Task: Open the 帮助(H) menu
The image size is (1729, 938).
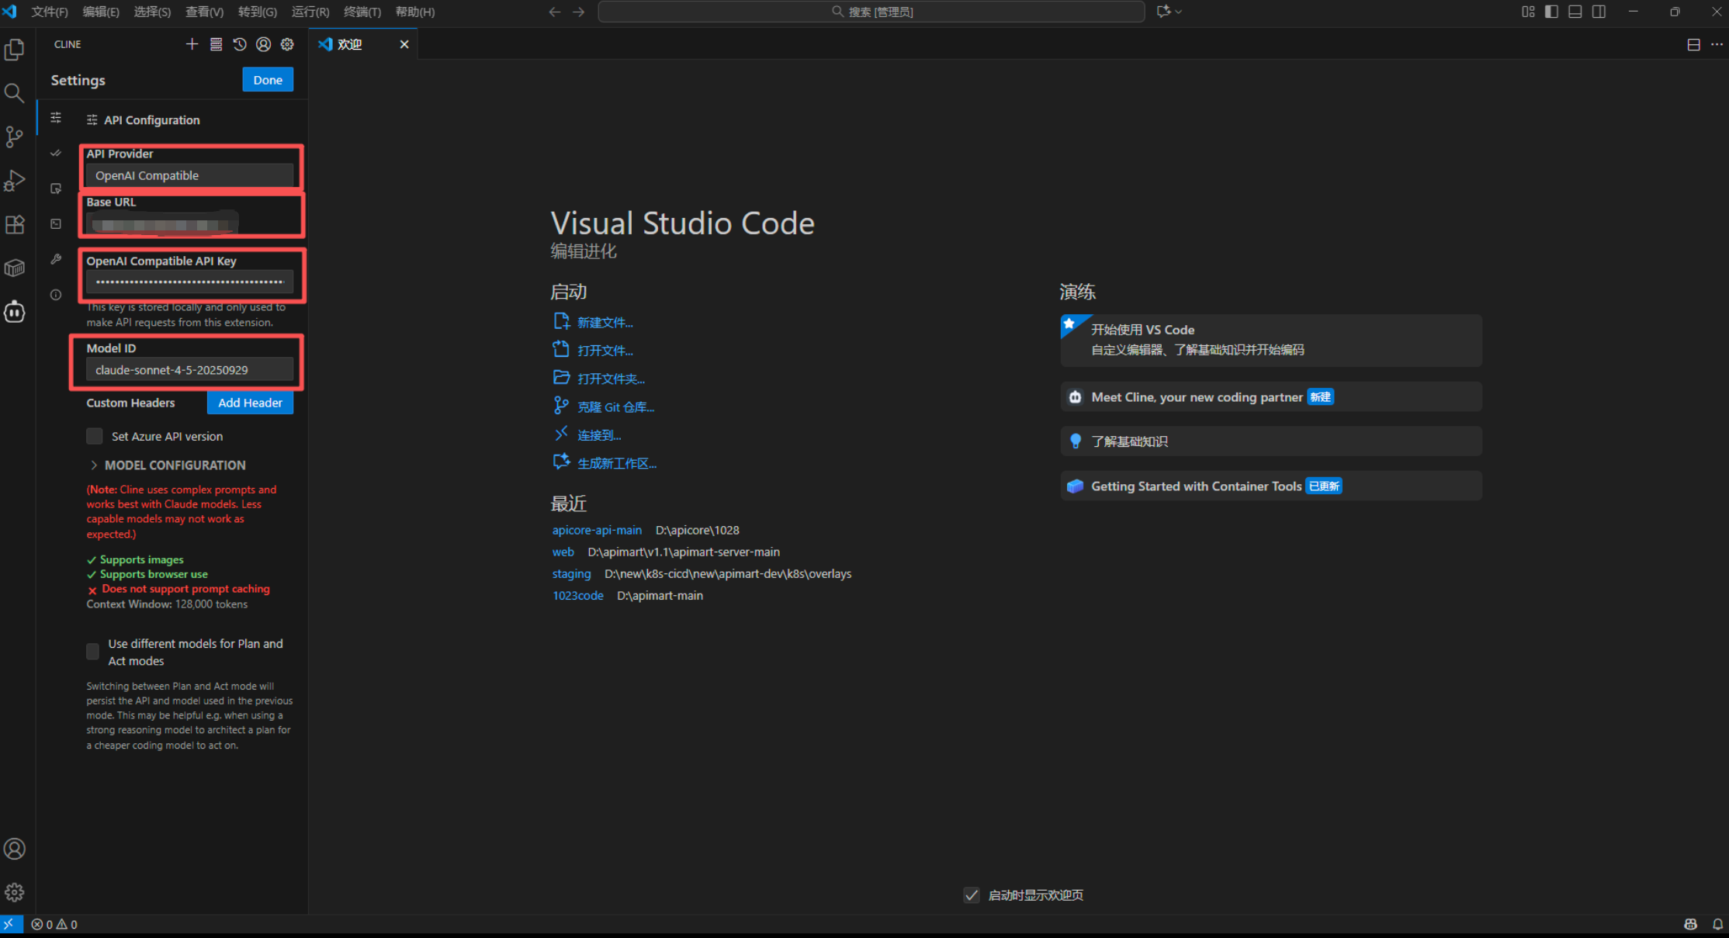Action: coord(415,12)
